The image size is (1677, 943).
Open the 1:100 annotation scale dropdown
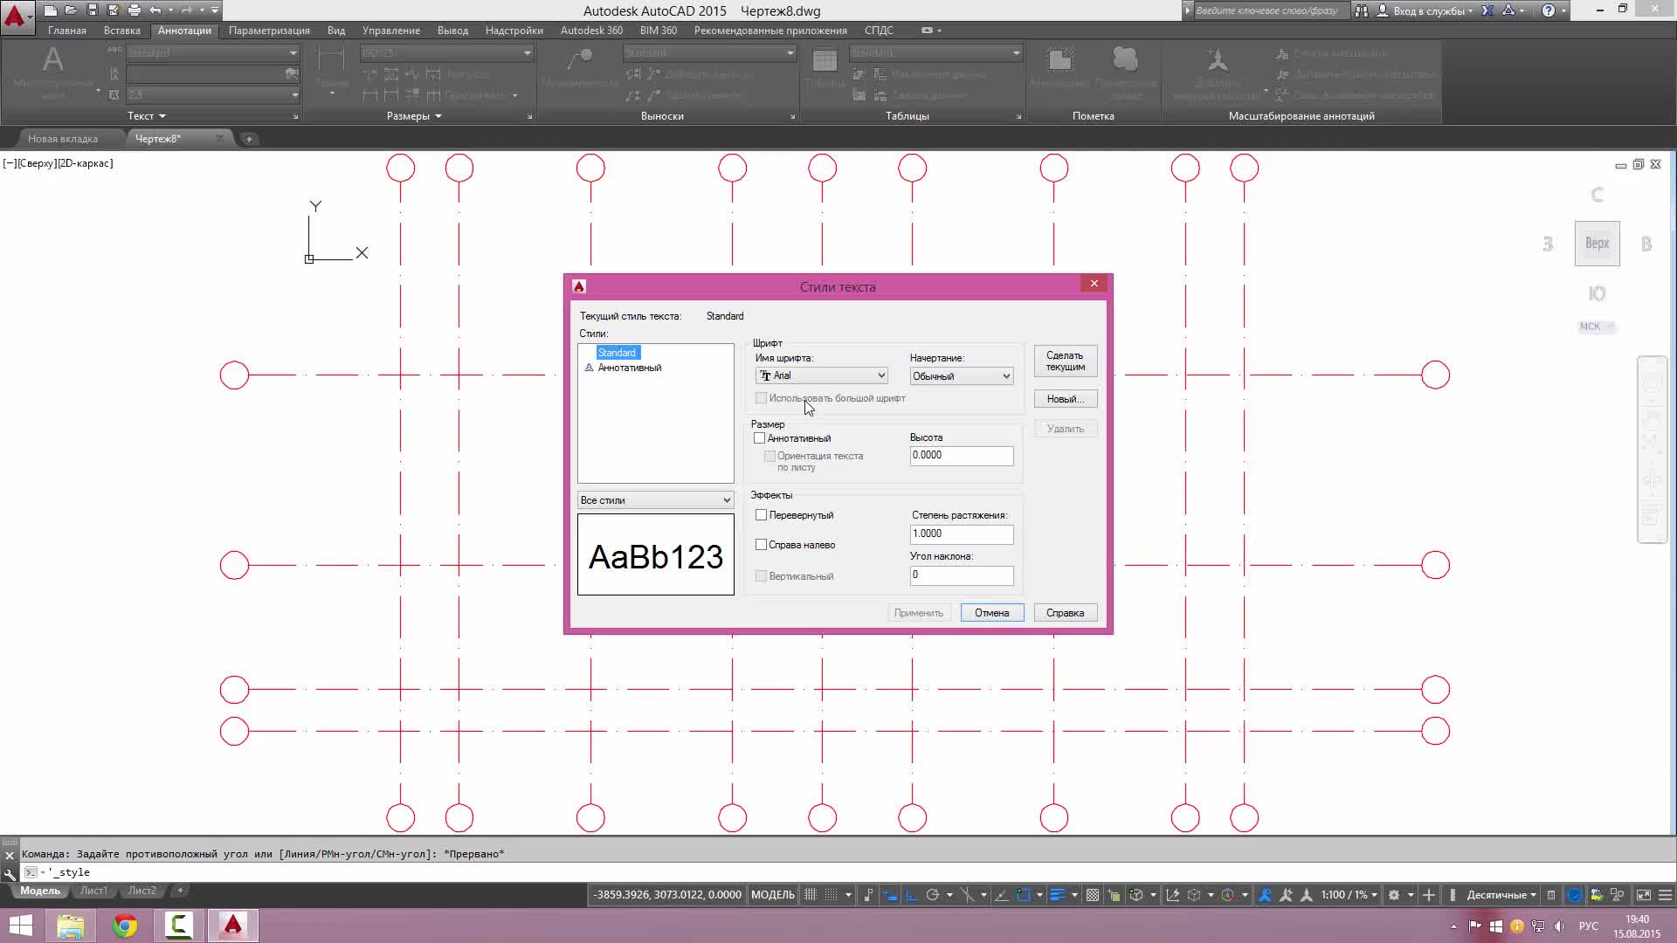(x=1349, y=895)
